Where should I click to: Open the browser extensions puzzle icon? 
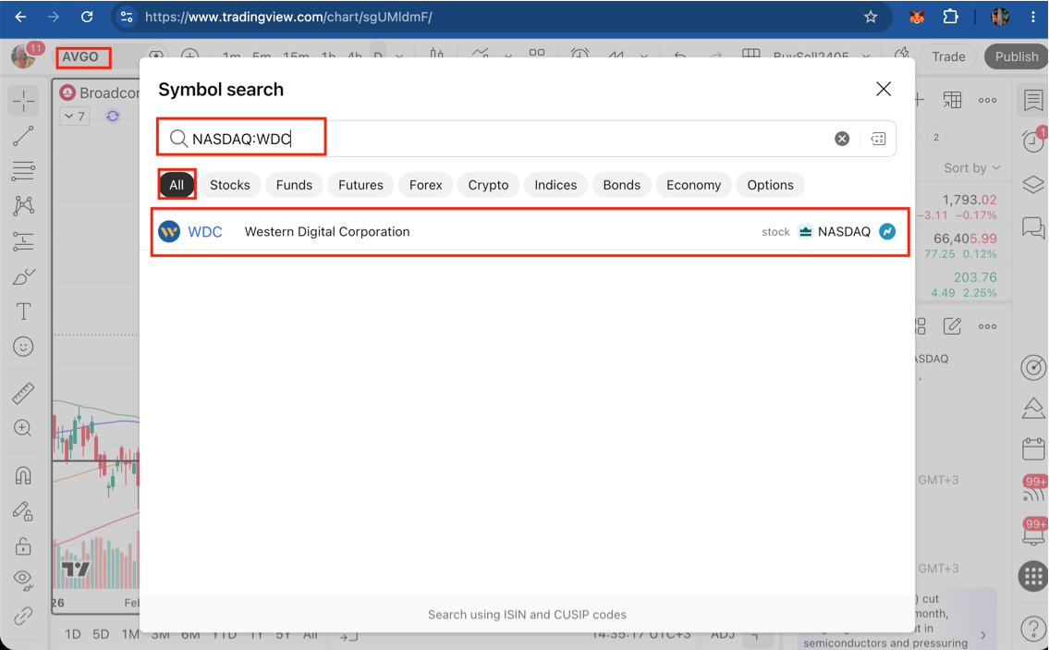point(951,17)
